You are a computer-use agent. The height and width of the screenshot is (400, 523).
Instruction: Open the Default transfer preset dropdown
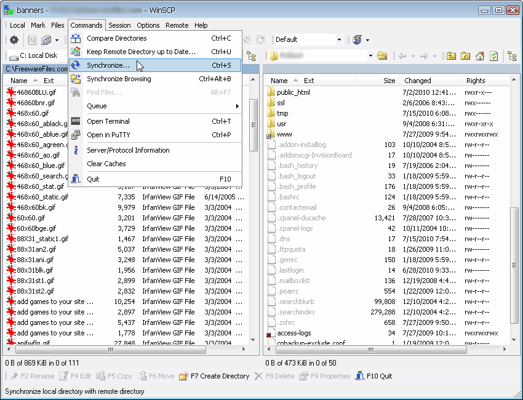click(339, 40)
